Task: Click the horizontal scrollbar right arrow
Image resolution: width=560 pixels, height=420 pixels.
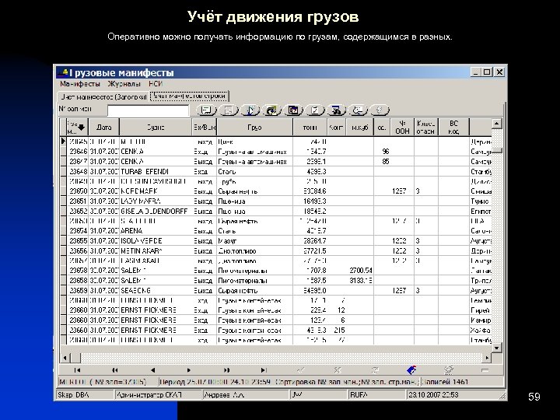Action: [x=487, y=358]
